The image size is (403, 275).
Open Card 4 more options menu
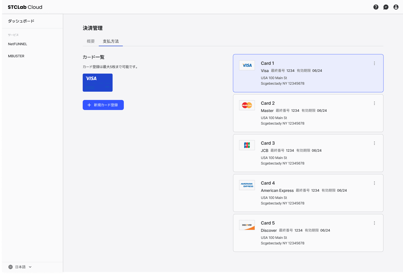pyautogui.click(x=374, y=183)
